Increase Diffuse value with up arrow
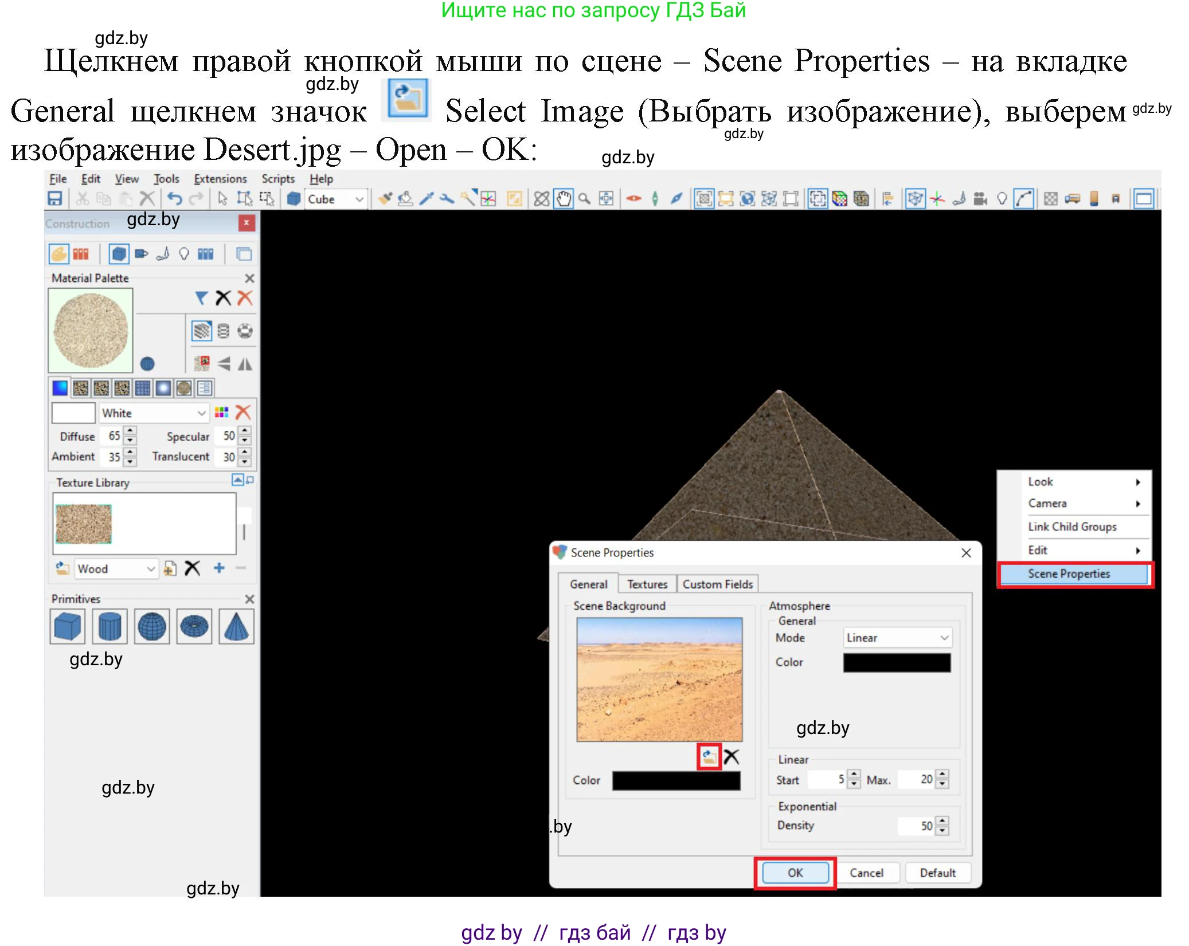 (131, 431)
